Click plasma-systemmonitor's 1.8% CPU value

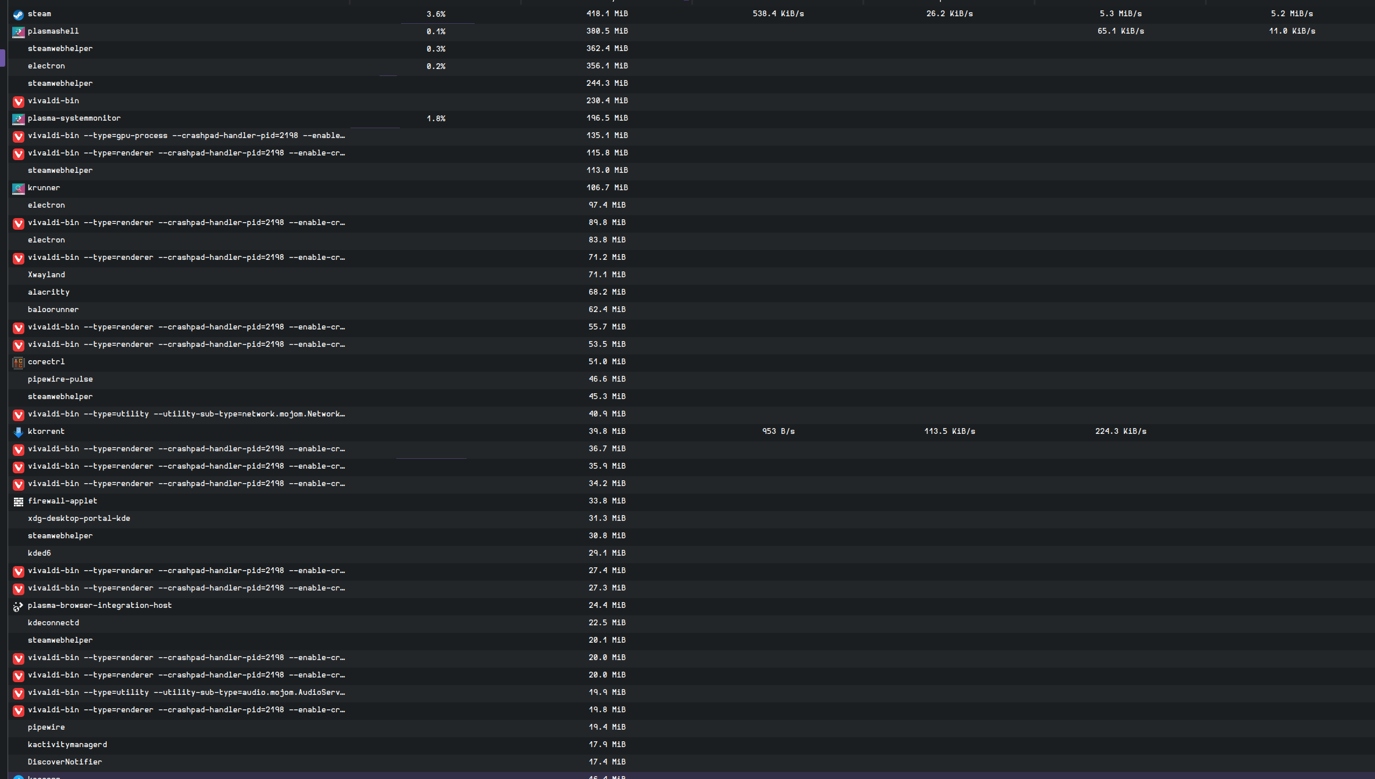[x=436, y=118]
